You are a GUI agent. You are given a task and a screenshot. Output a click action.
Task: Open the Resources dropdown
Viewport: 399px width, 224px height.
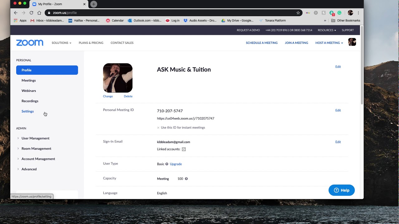[x=327, y=30]
